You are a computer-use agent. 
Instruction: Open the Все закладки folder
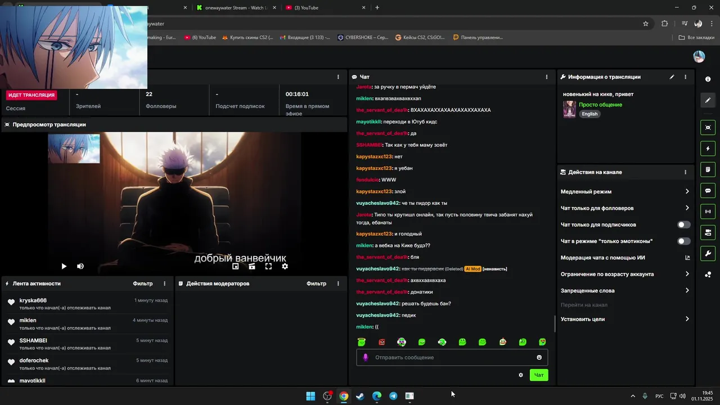pyautogui.click(x=696, y=38)
